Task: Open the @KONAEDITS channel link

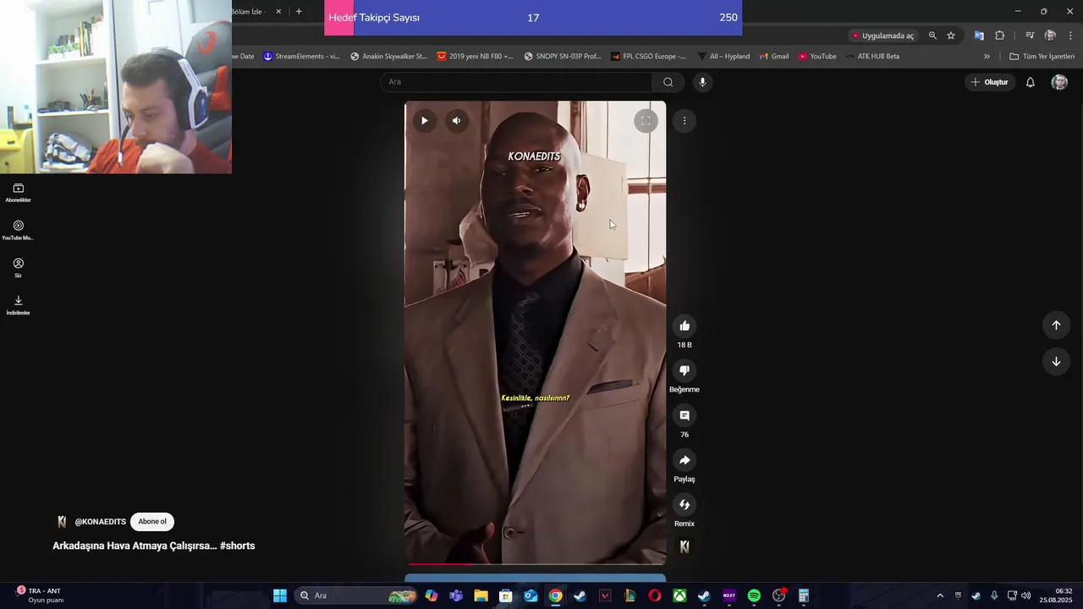Action: tap(100, 522)
